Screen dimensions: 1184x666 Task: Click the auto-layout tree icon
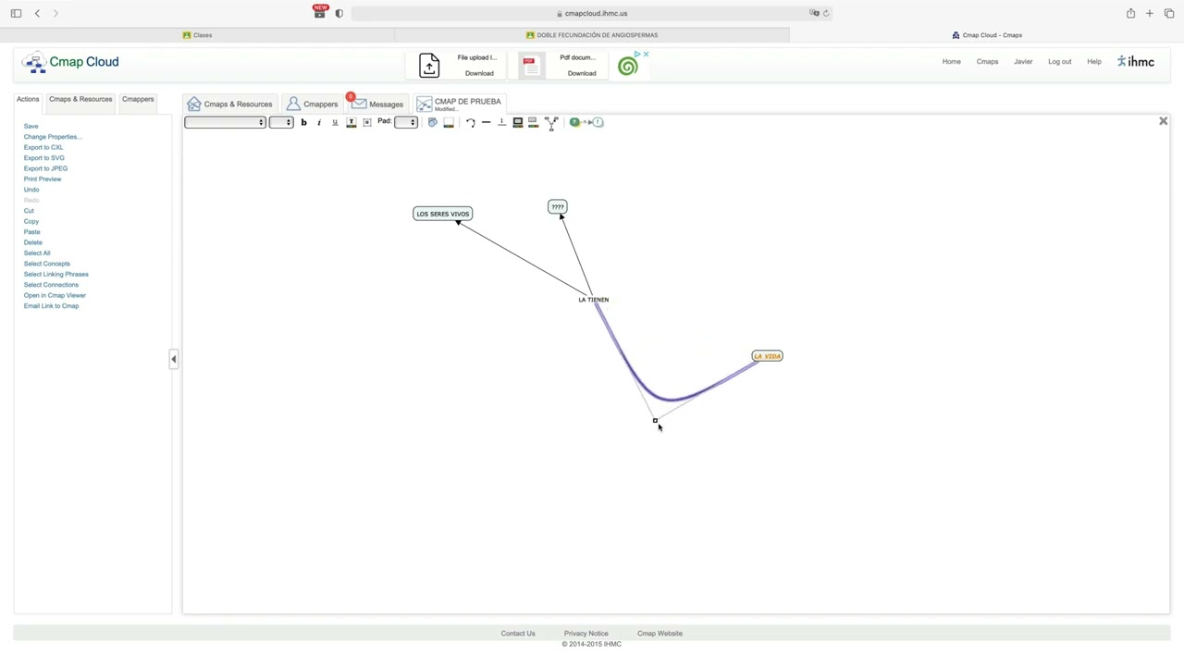pyautogui.click(x=551, y=123)
